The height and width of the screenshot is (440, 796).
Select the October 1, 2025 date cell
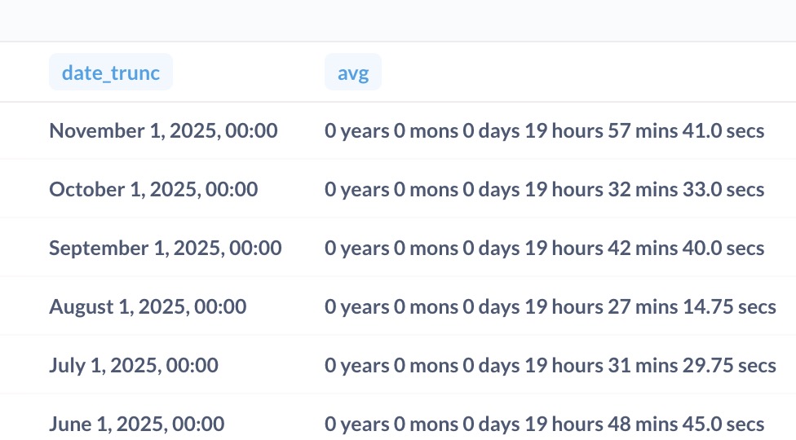[x=153, y=189]
